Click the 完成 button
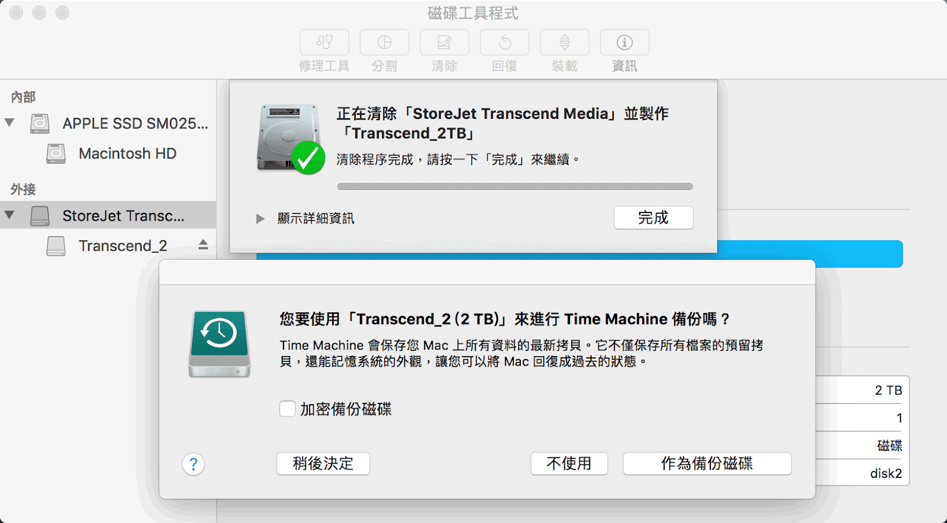This screenshot has height=523, width=947. pos(653,218)
